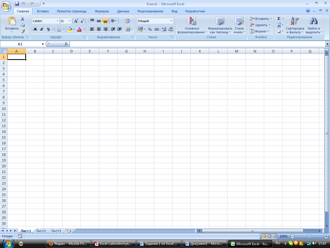Open the Общий number format dropdown
Viewport: 330px width, 248px height.
pyautogui.click(x=171, y=21)
